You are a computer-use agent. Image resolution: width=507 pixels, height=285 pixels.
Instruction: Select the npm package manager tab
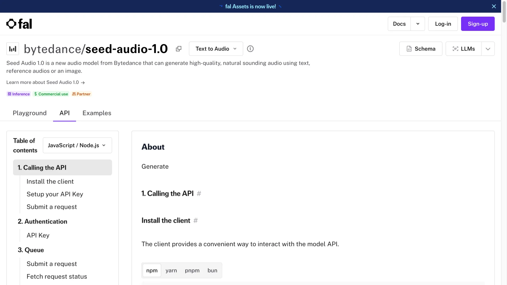coord(152,270)
